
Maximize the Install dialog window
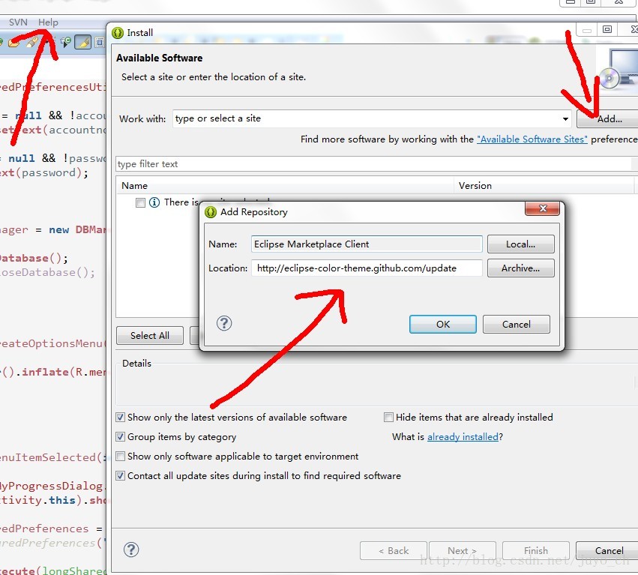(x=607, y=29)
